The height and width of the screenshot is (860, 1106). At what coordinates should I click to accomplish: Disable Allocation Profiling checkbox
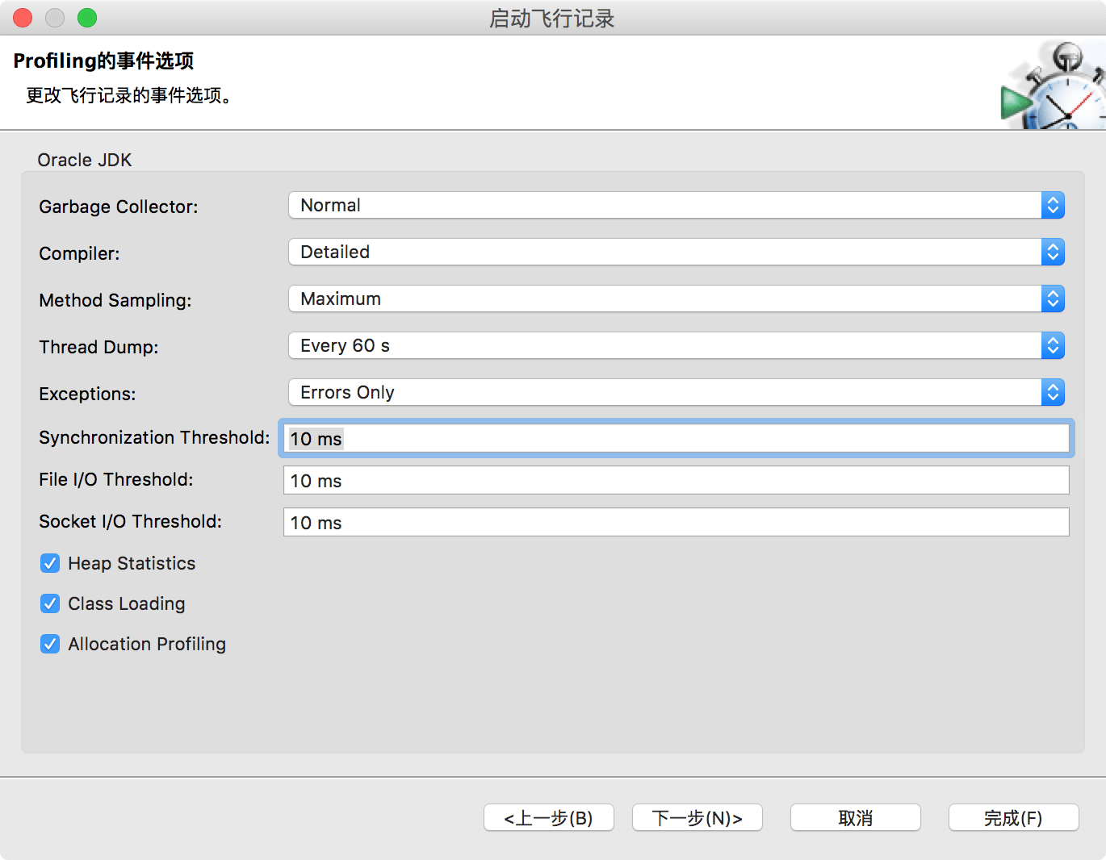50,645
